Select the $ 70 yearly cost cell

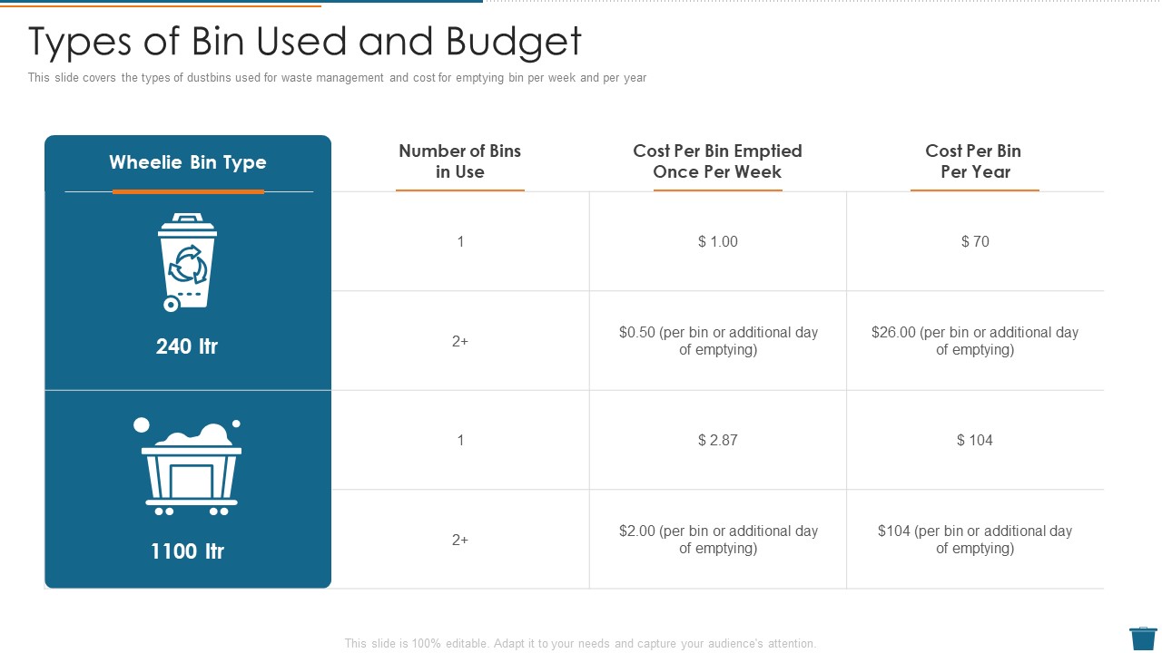975,241
